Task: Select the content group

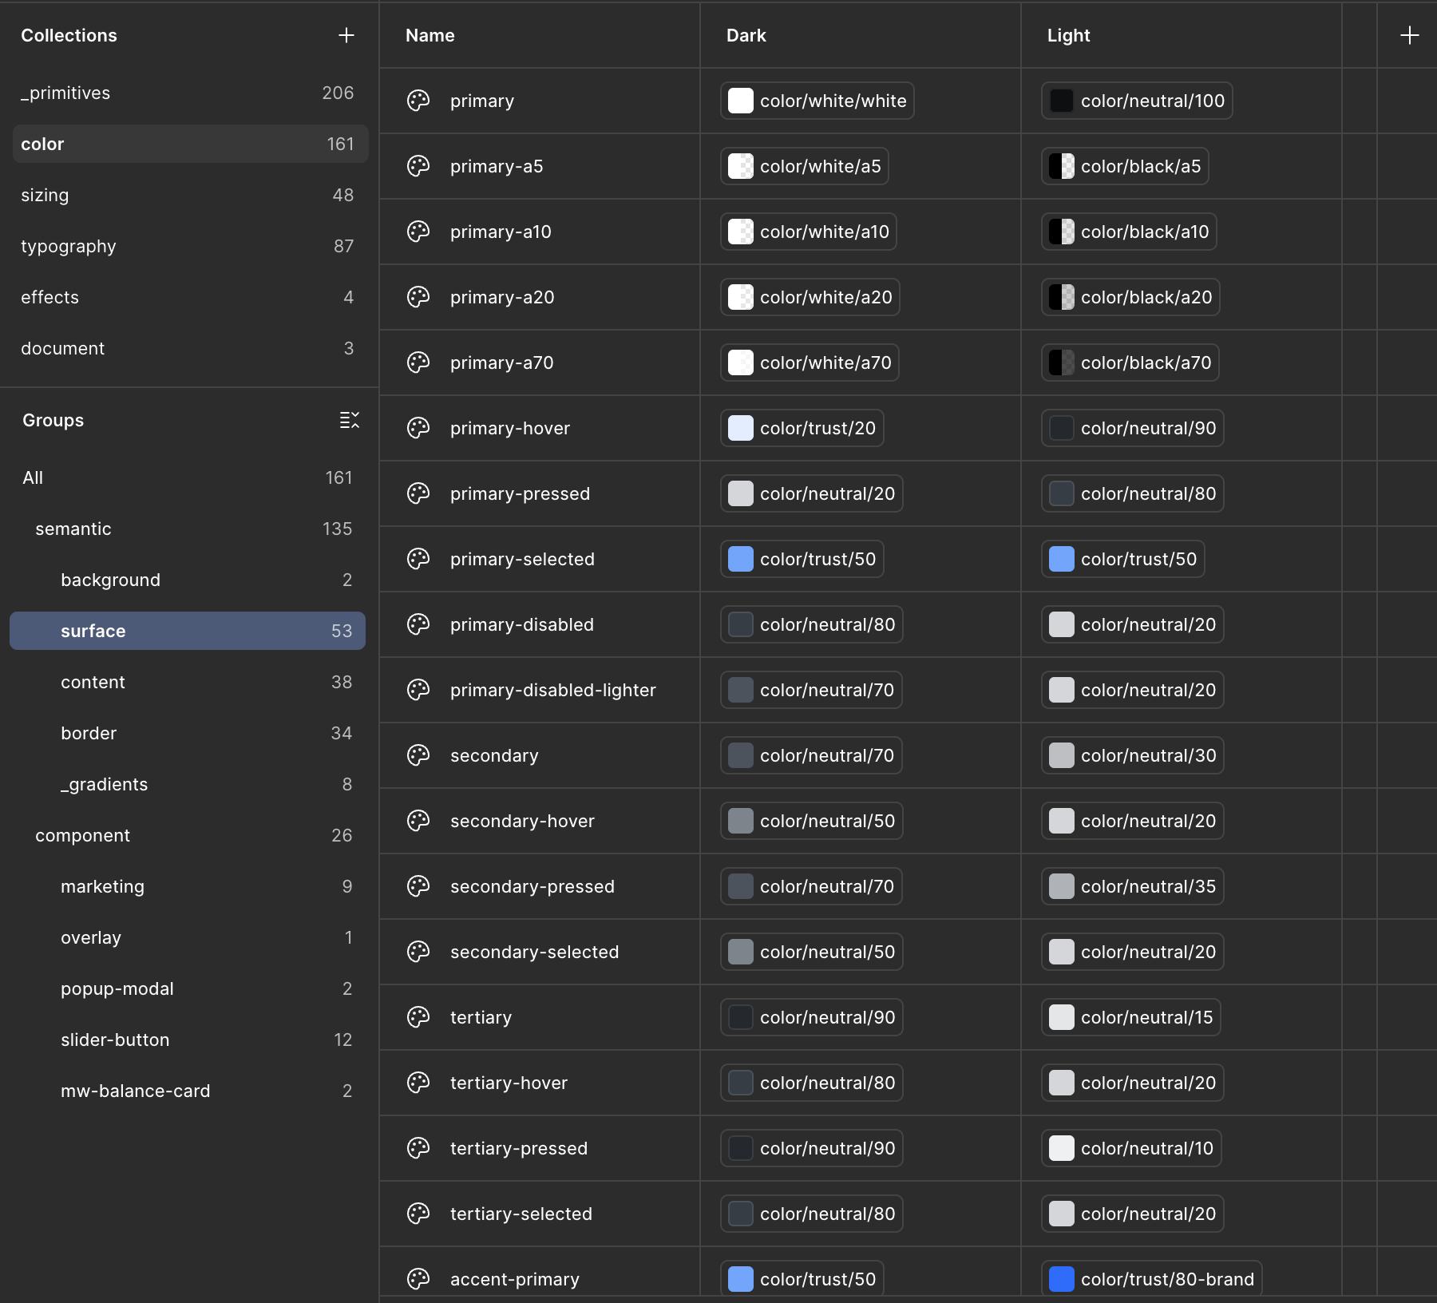Action: (x=188, y=682)
